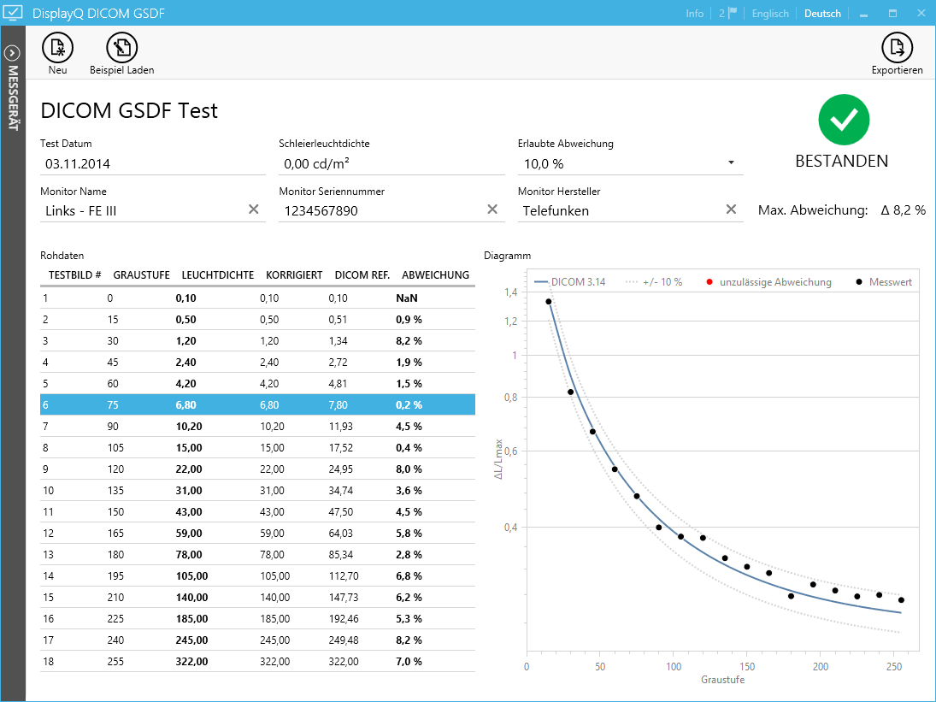The image size is (936, 702).
Task: Click the Test Datum input field
Action: [152, 163]
